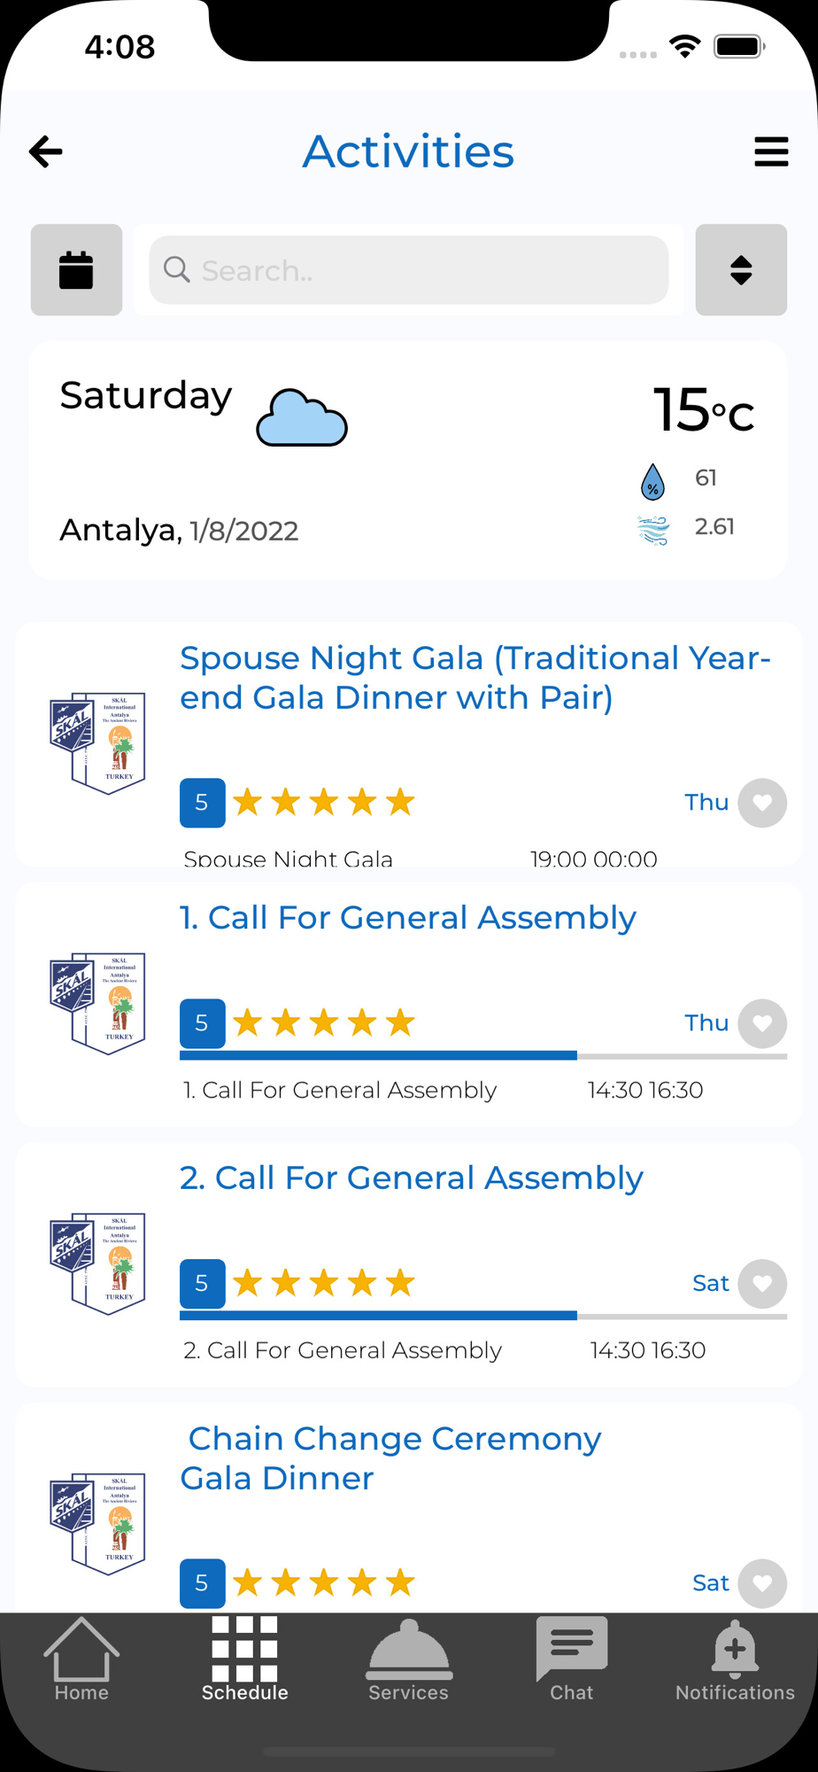Focus the Search text field
The image size is (818, 1772).
(x=425, y=270)
